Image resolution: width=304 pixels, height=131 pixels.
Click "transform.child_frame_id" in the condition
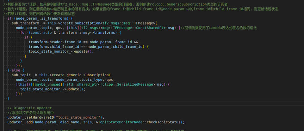[x=54, y=47]
